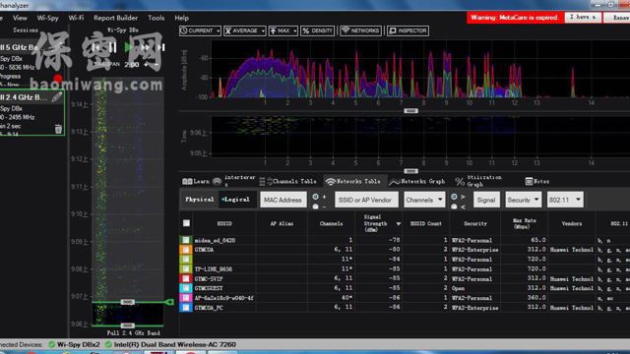The width and height of the screenshot is (630, 354).
Task: Select the Logical view toggle
Action: (237, 200)
